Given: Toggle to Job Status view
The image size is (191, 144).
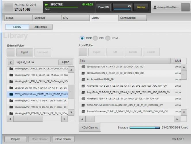Looking at the screenshot, I should [41, 27].
